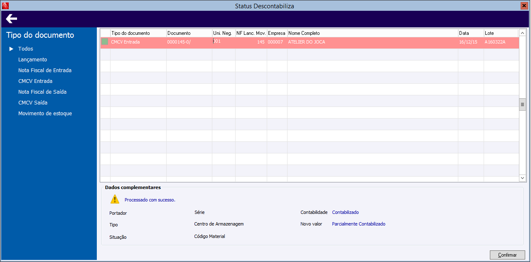Screen dimensions: 531x262
Task: Click 'Processado com sucesso.' message
Action: pos(150,200)
